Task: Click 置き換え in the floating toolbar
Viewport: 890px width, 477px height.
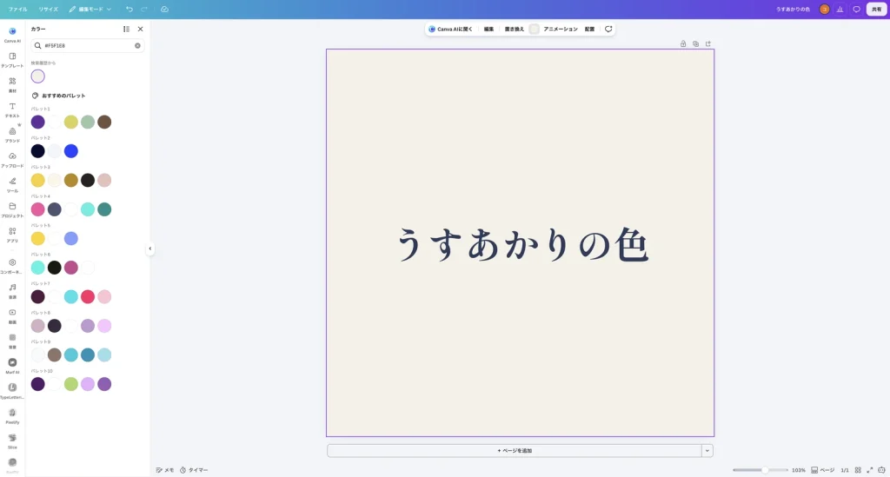Action: 515,29
